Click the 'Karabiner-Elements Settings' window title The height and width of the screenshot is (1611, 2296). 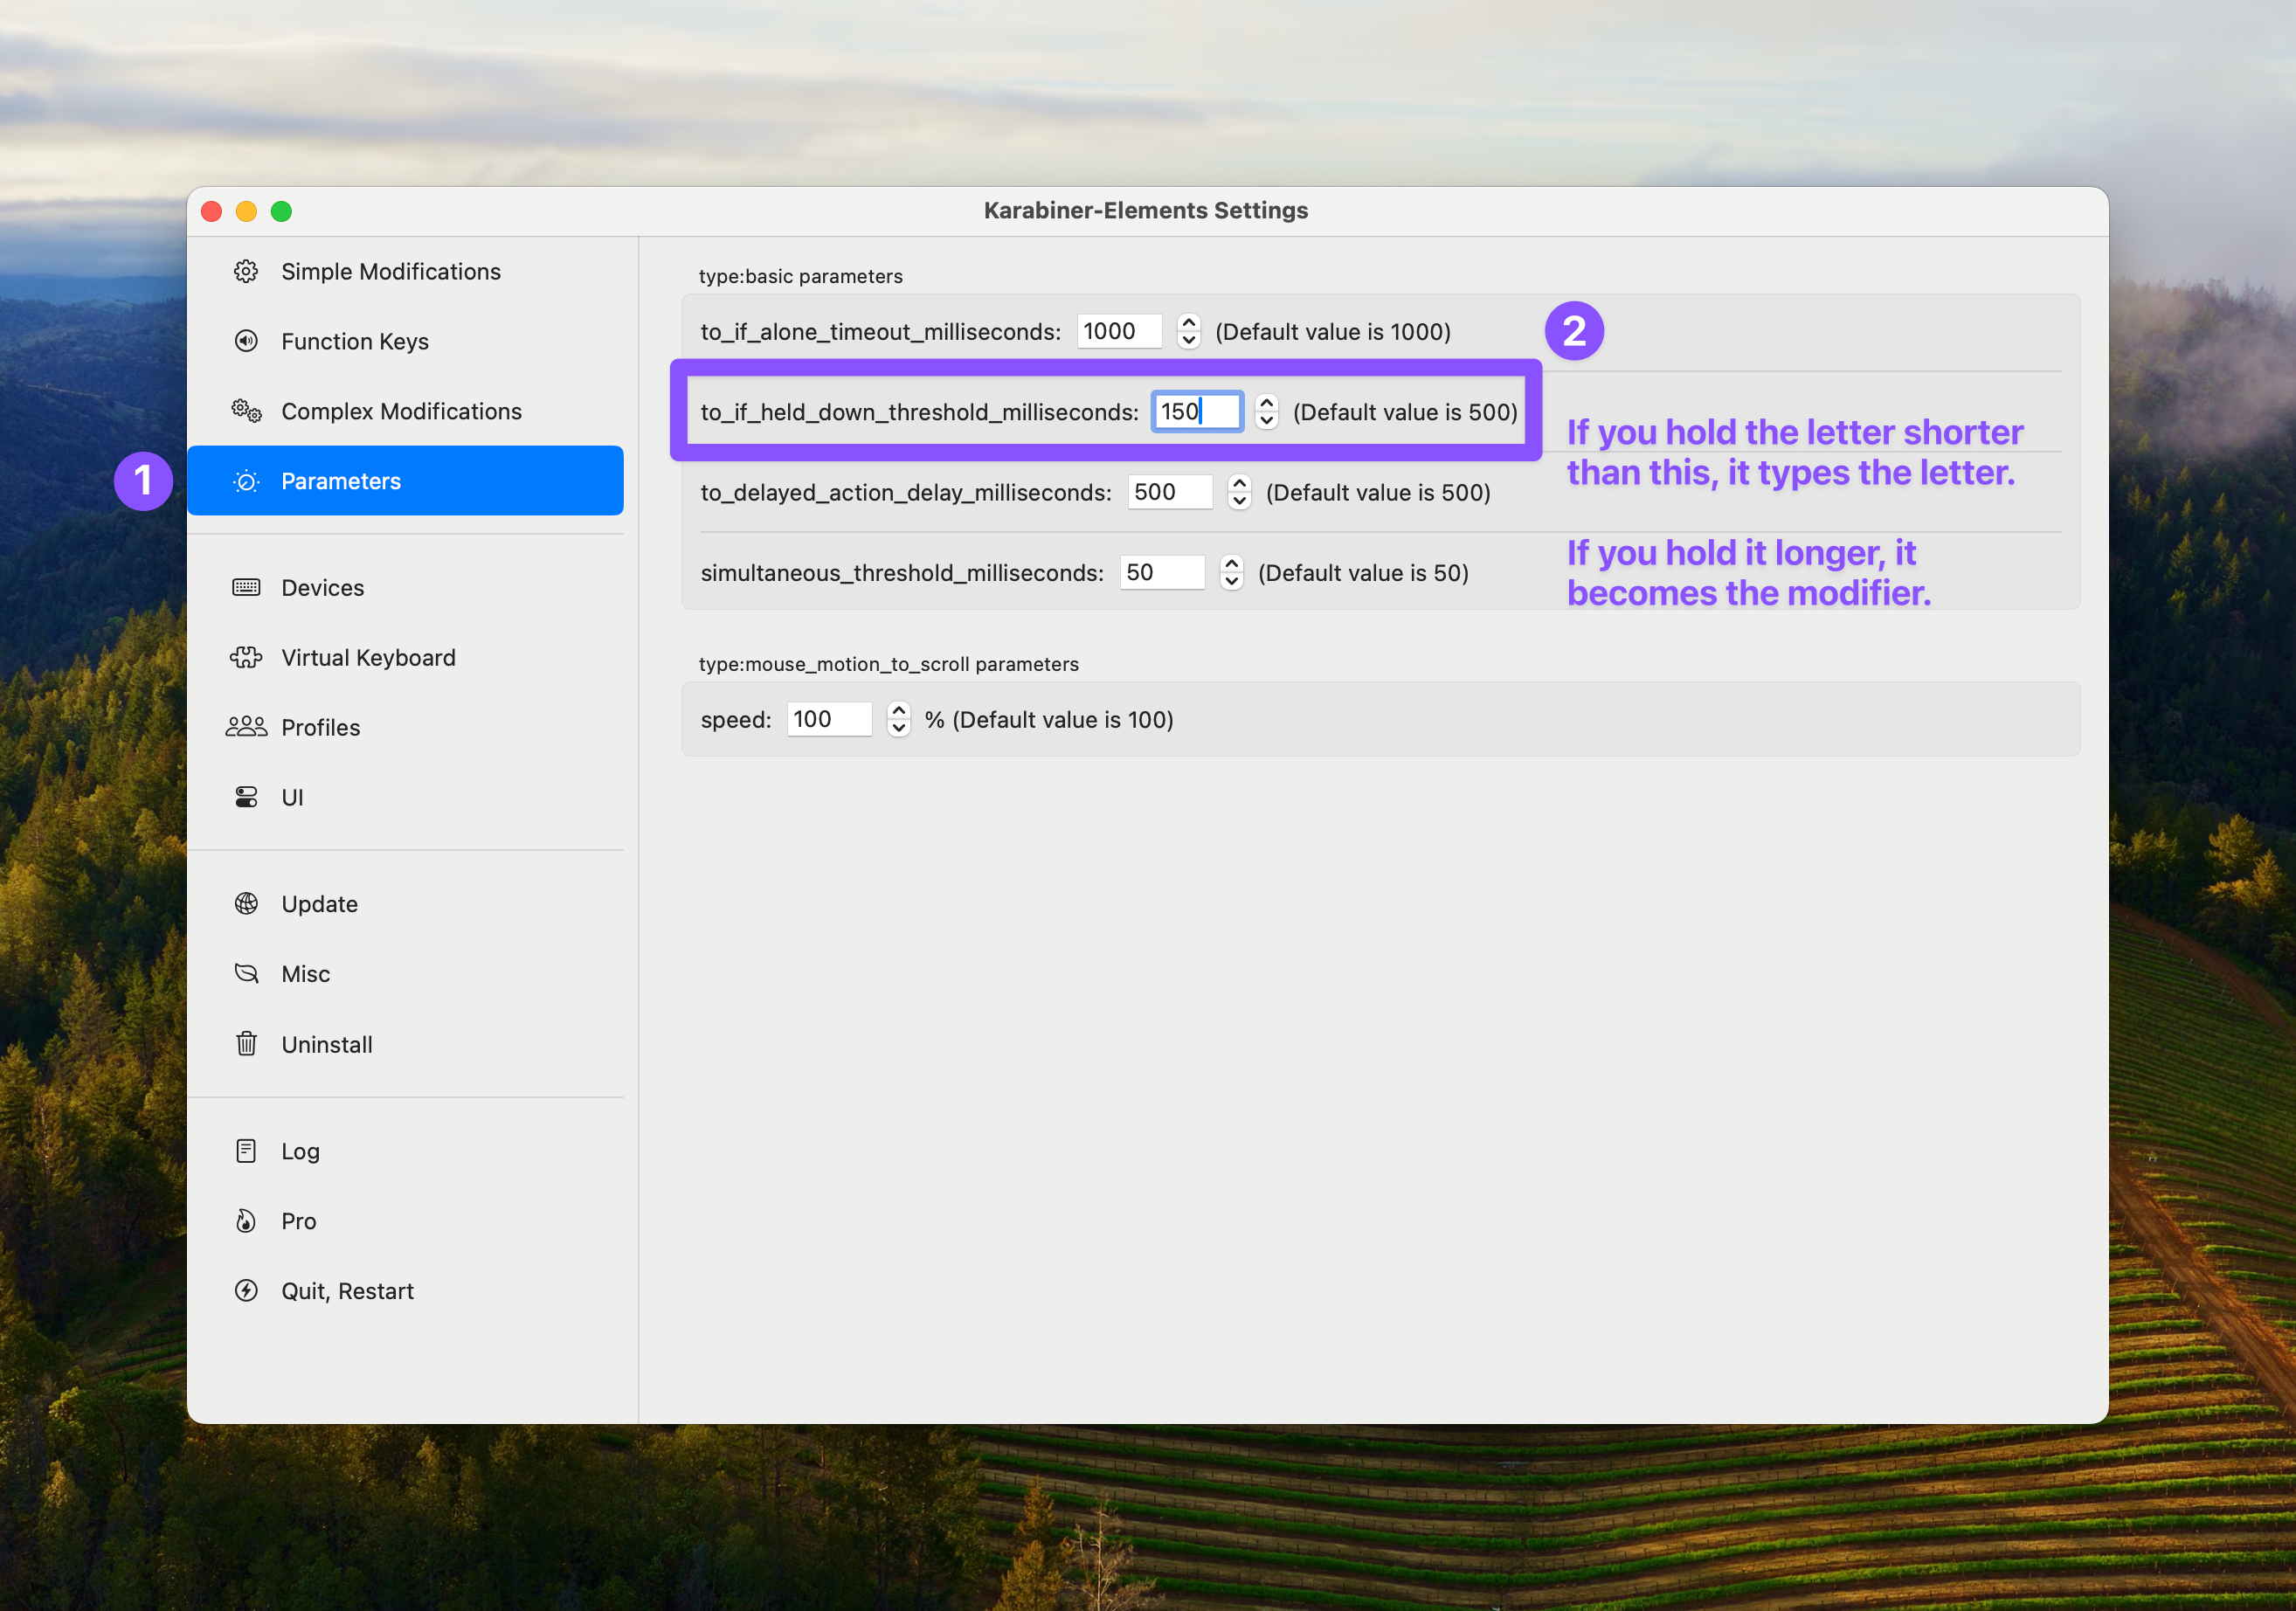tap(1146, 210)
